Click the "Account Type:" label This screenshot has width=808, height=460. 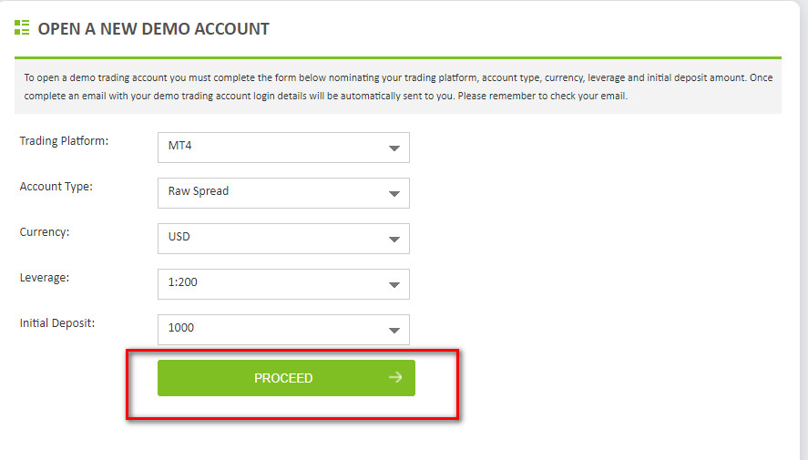(x=56, y=187)
